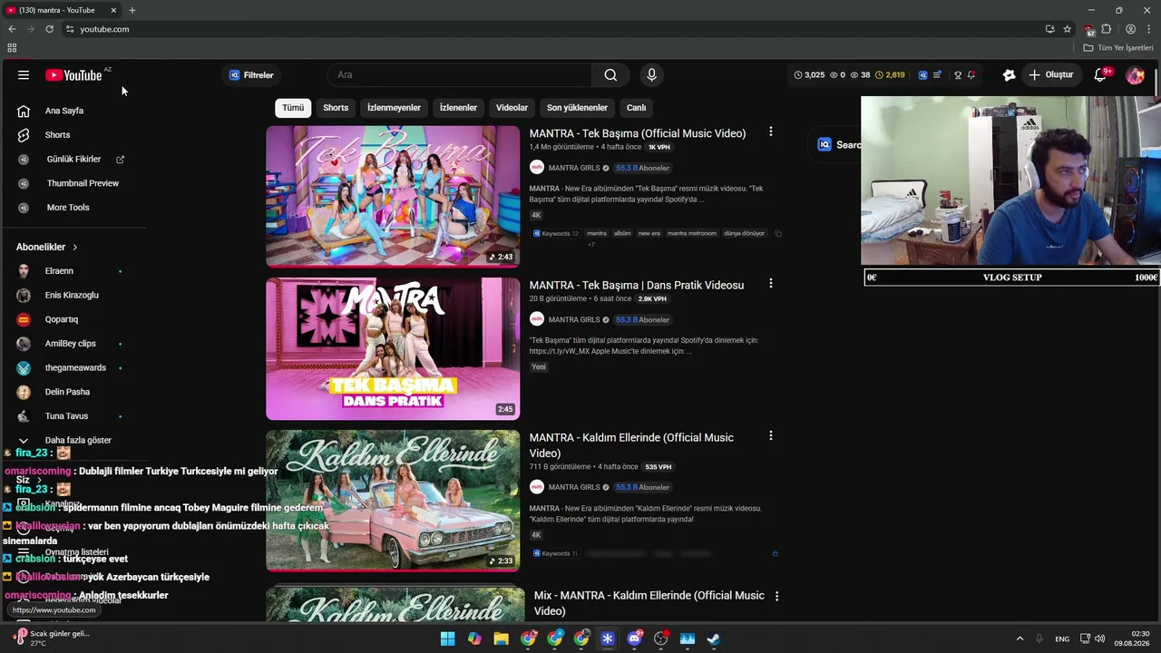Open a new browser tab
Image resolution: width=1161 pixels, height=653 pixels.
(x=132, y=10)
